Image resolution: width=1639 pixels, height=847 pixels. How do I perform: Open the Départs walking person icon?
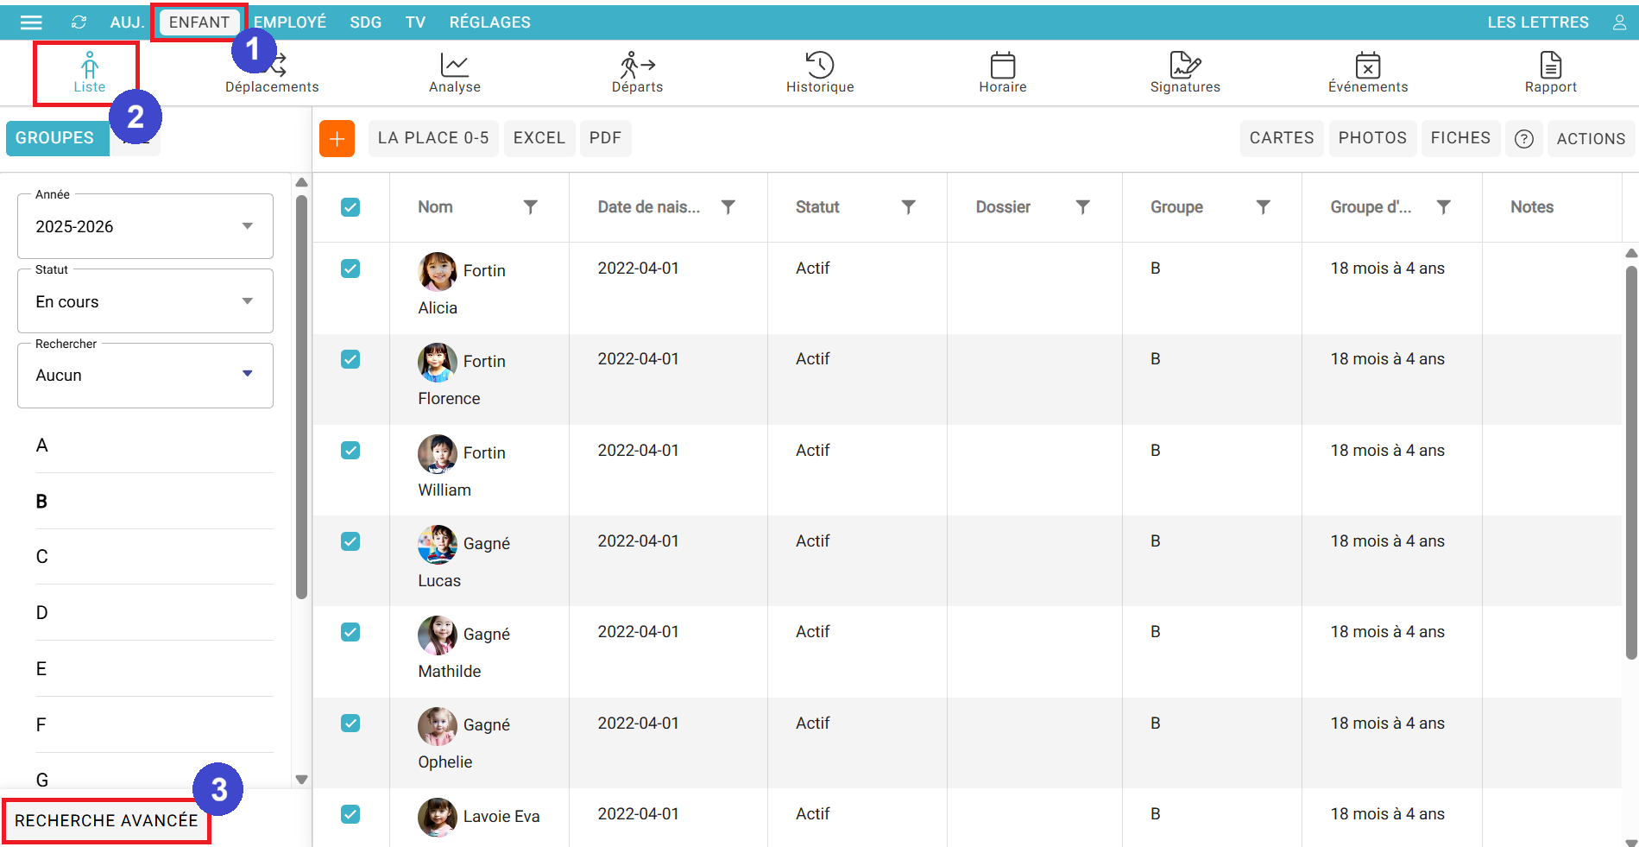click(x=637, y=65)
